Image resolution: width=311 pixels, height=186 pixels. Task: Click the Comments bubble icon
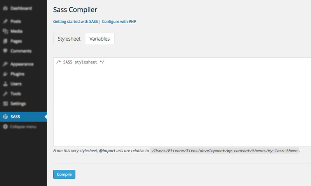pyautogui.click(x=5, y=51)
